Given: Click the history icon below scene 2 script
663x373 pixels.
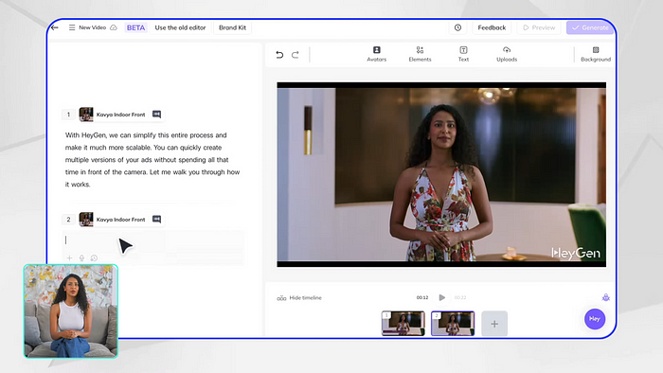Looking at the screenshot, I should [x=94, y=258].
